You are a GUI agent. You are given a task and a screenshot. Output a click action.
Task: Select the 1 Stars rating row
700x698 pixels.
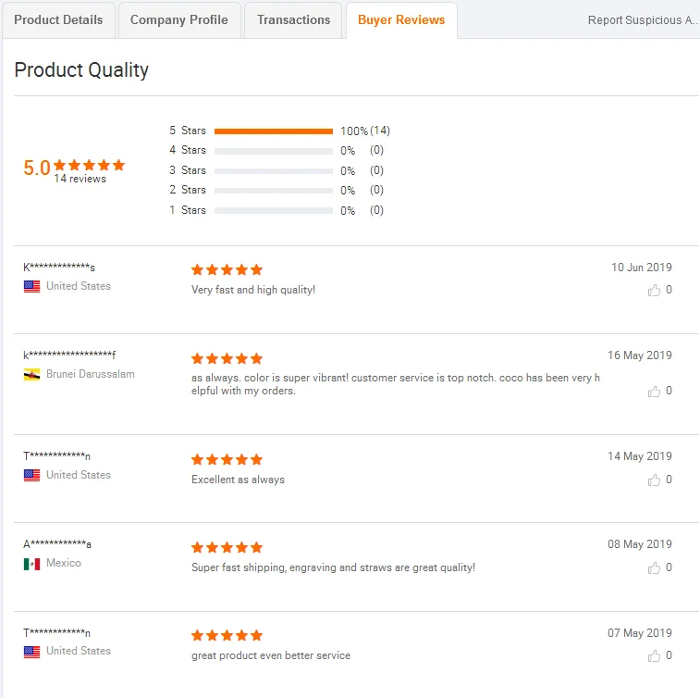click(273, 211)
